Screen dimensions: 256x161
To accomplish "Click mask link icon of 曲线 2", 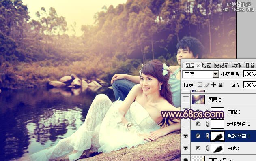I will 207,148.
